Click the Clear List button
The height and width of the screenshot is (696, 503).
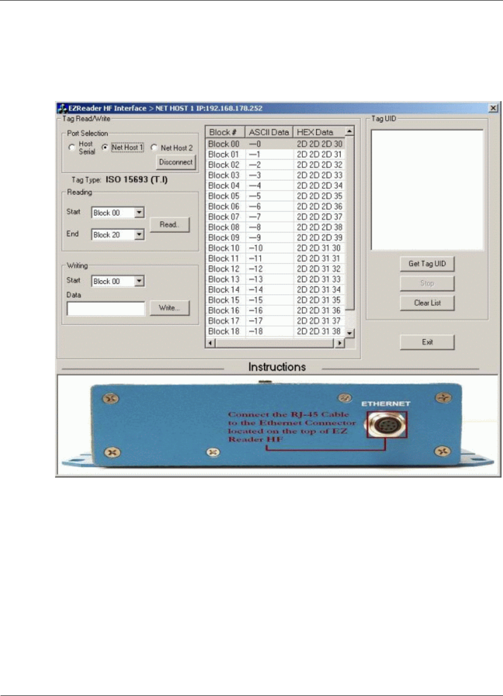click(427, 303)
